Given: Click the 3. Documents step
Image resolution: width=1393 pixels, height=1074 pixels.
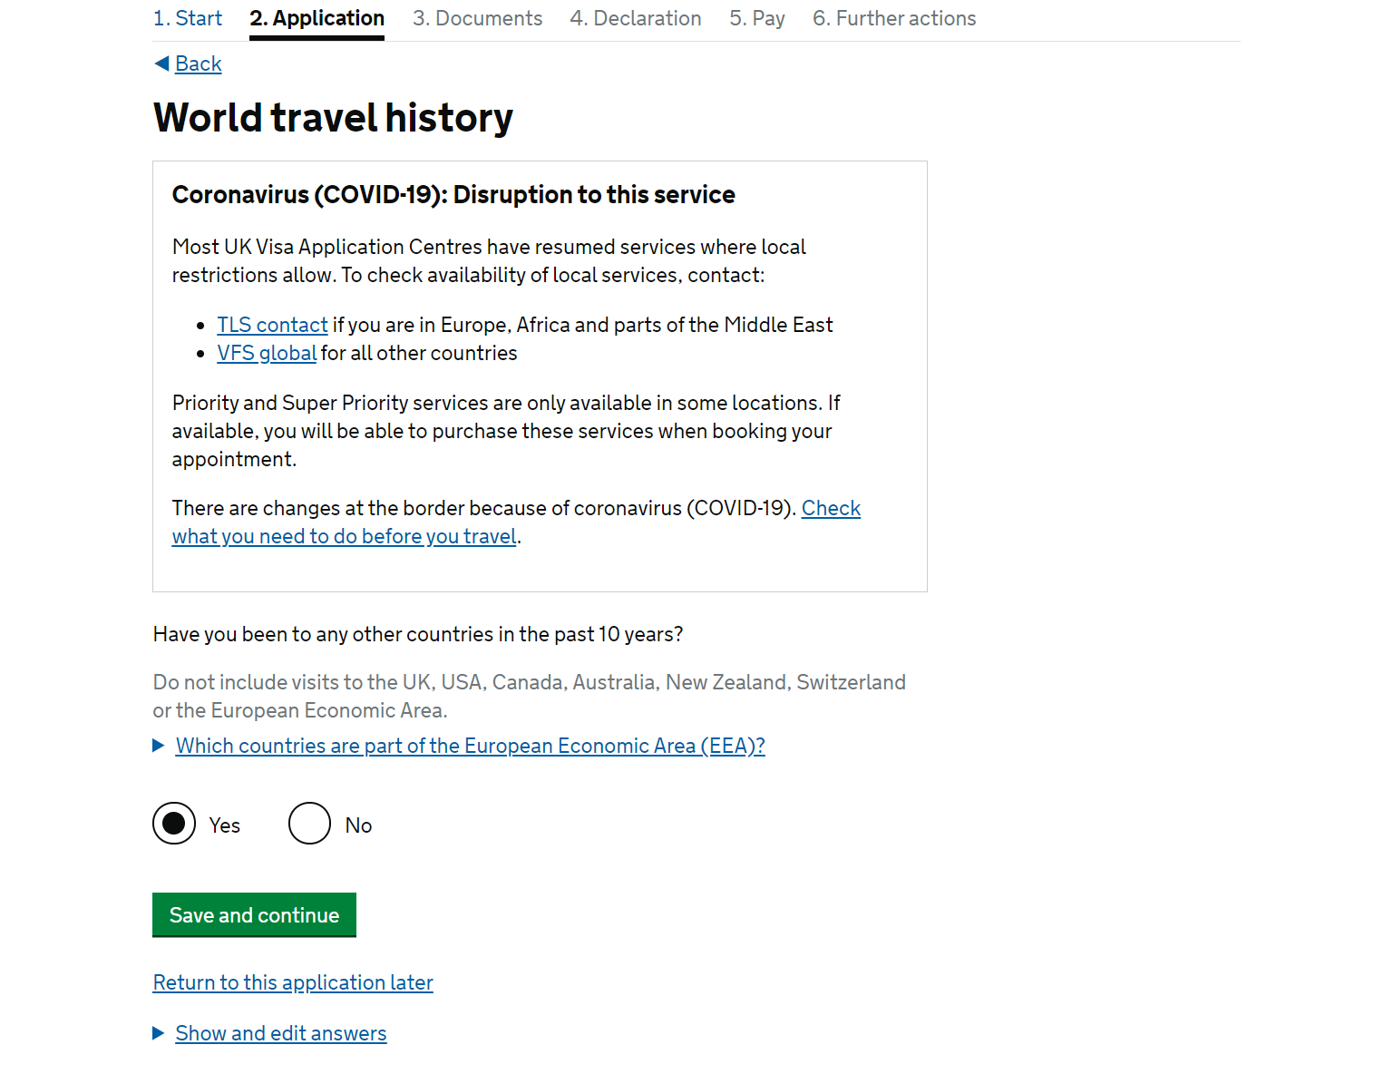Looking at the screenshot, I should [478, 18].
